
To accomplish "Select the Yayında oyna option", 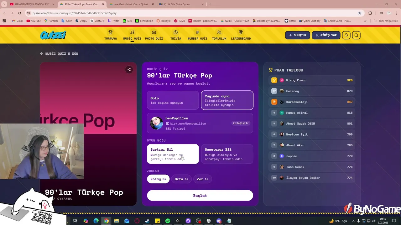I will pos(227,100).
